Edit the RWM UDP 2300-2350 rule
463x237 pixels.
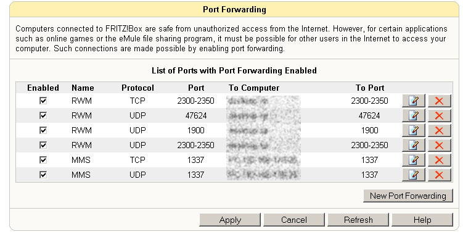point(414,145)
